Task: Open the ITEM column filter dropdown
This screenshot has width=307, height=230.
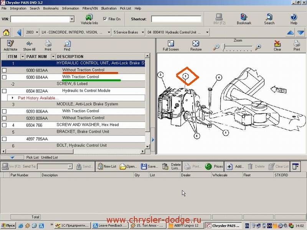Action: pyautogui.click(x=23, y=57)
